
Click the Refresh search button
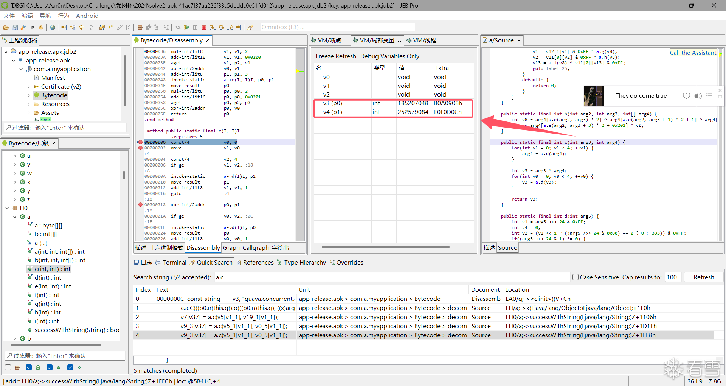(x=703, y=277)
